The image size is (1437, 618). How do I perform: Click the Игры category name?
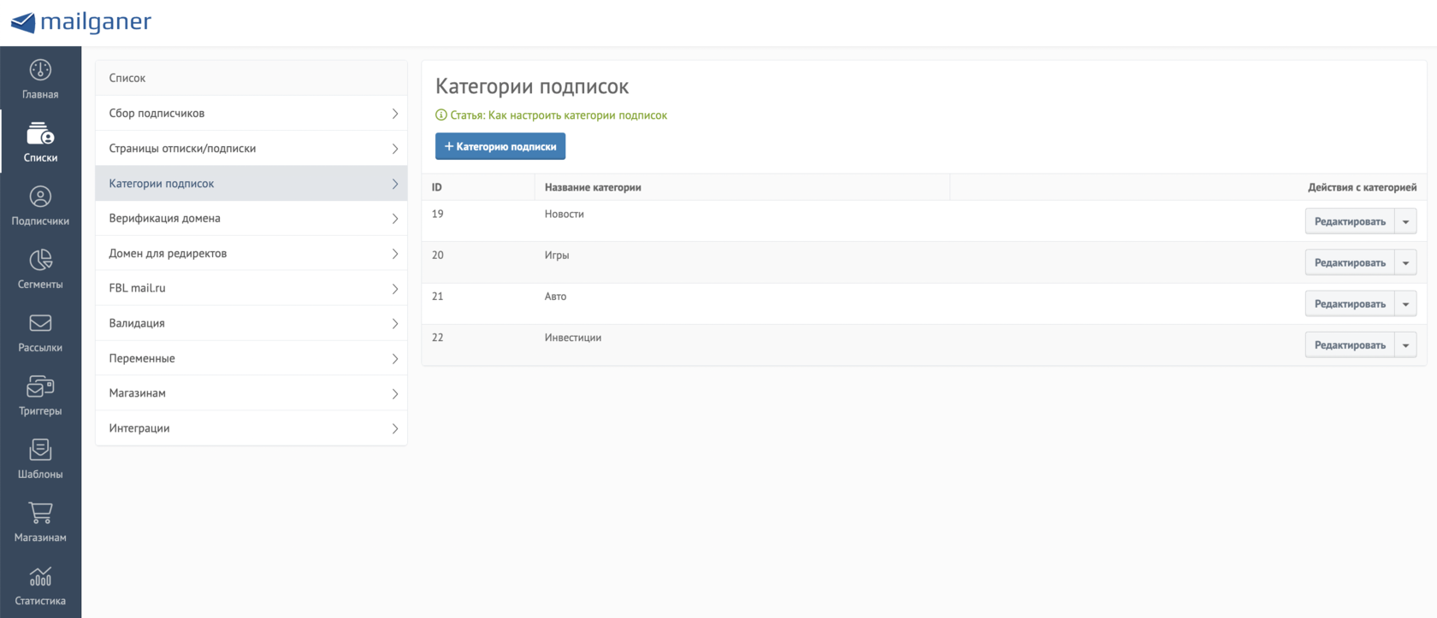pyautogui.click(x=557, y=255)
